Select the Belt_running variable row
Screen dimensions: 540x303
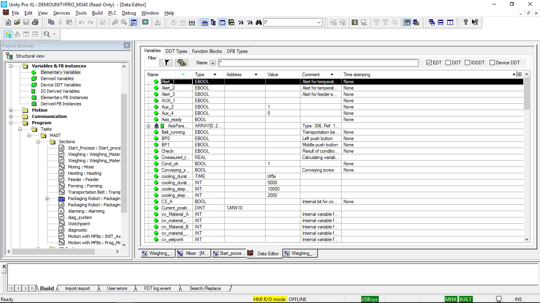tap(334, 132)
